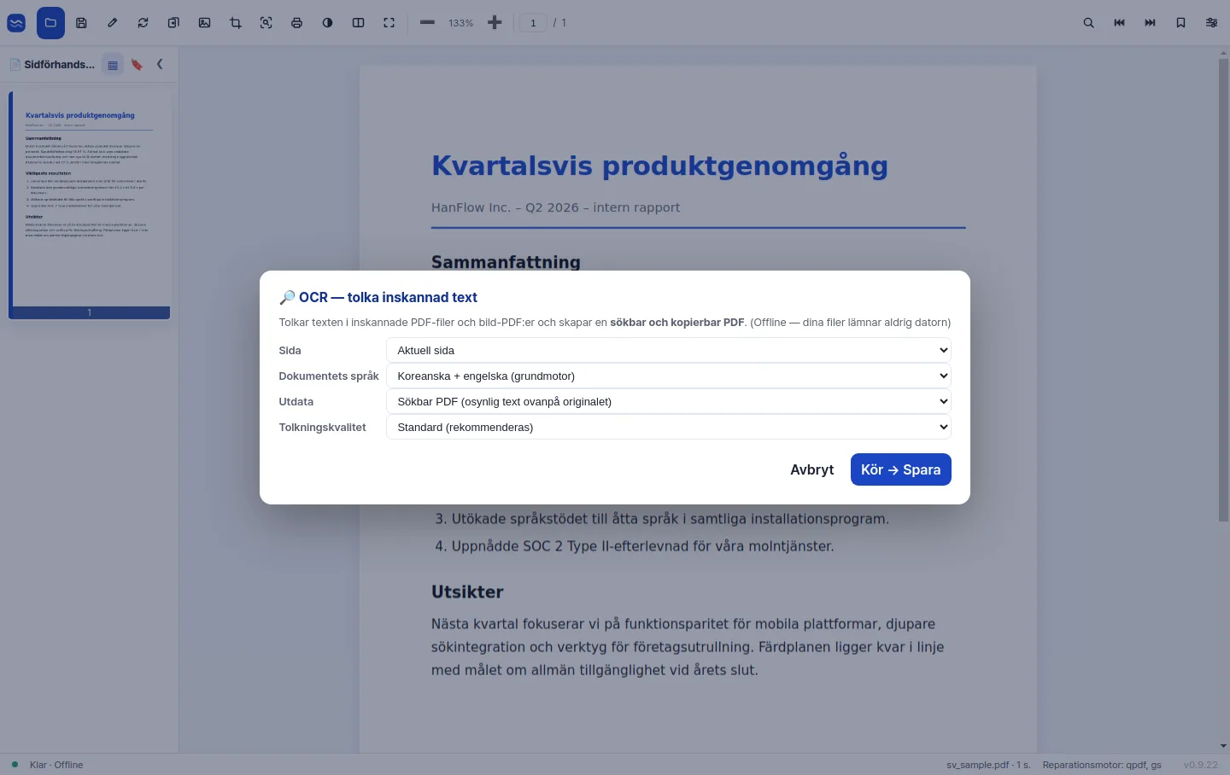Switch sidebar to thumbnail grid view

pos(113,65)
